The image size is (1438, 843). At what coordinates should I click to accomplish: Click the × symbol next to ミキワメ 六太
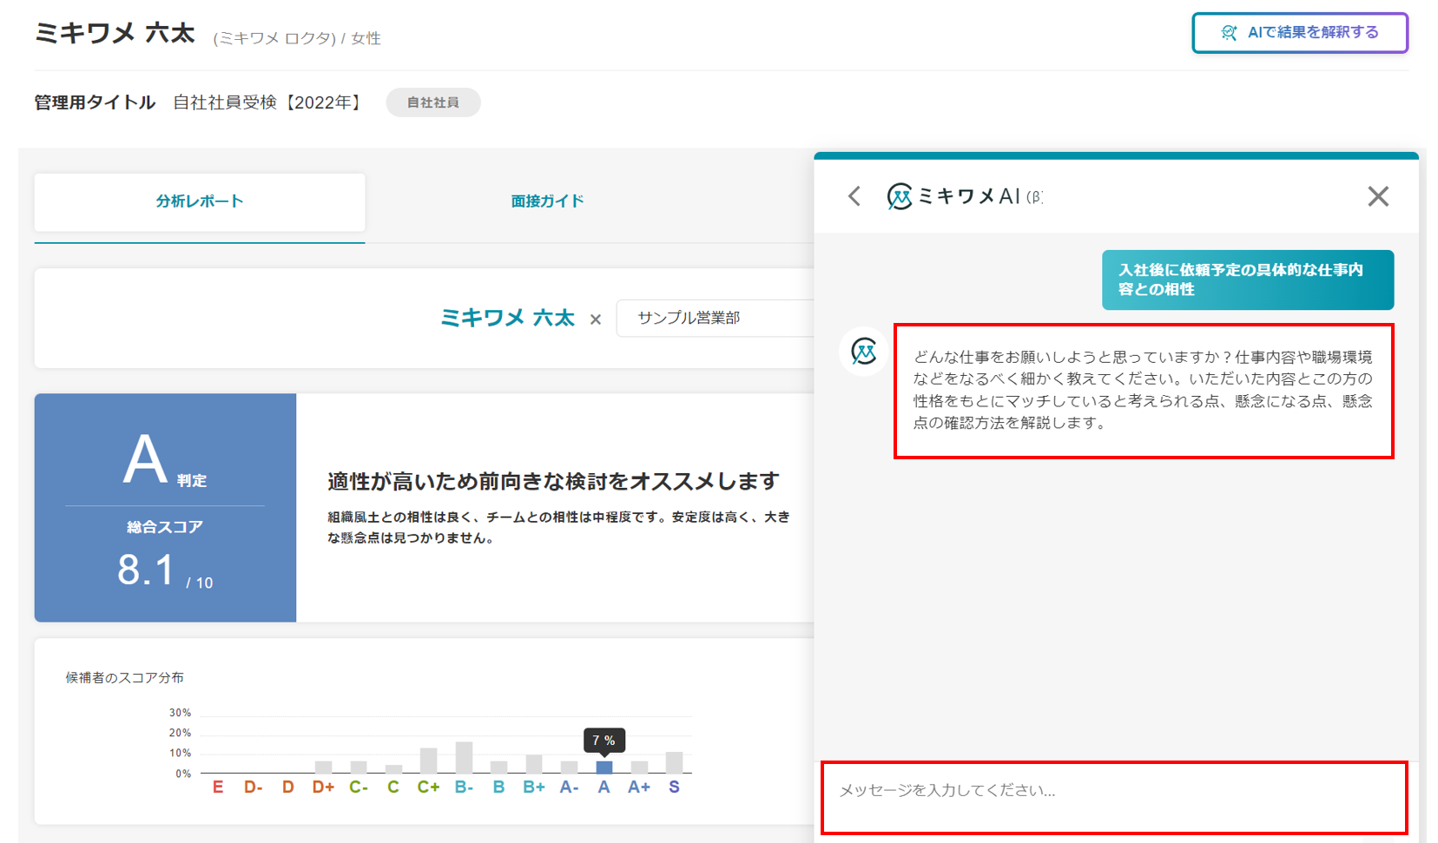click(596, 319)
